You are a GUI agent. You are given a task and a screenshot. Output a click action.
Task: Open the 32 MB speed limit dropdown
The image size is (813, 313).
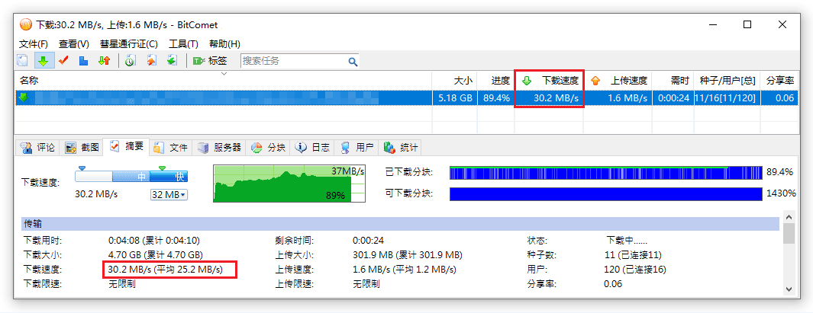click(x=169, y=195)
